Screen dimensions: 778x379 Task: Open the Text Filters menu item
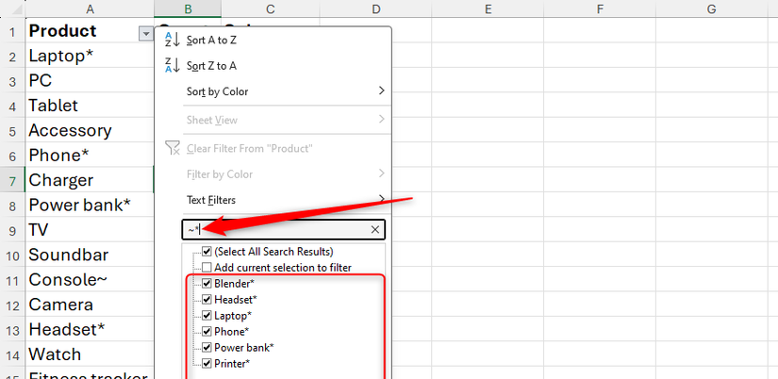pos(211,200)
